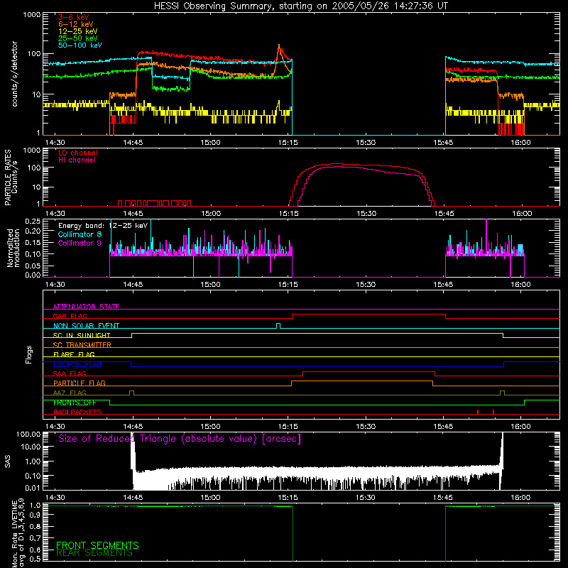Click the 100.00 label on SAS y-axis
568x568 pixels.
[28, 435]
